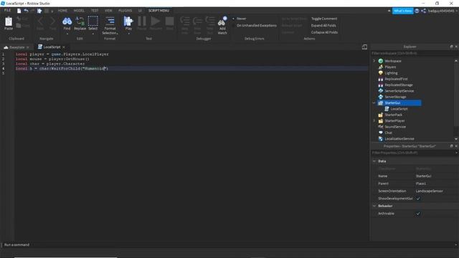459x258 pixels.
Task: Collapse the Data properties section
Action: click(x=374, y=161)
